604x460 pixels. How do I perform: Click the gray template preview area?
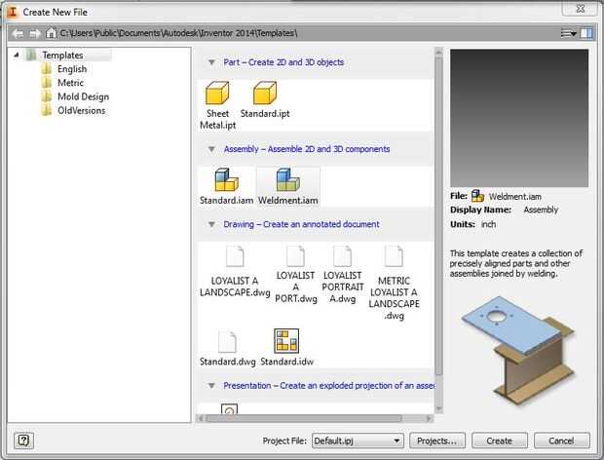[x=519, y=118]
